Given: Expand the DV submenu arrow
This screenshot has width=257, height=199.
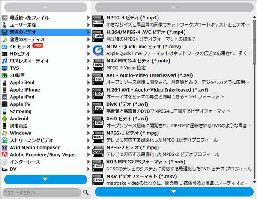Looking at the screenshot, I should pyautogui.click(x=88, y=169).
